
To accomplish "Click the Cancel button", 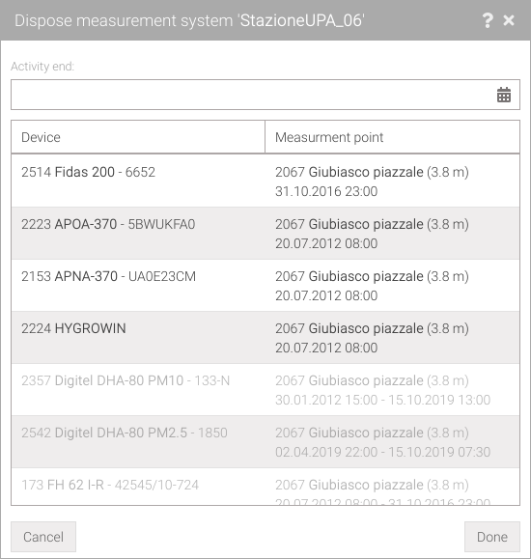I will pyautogui.click(x=43, y=537).
